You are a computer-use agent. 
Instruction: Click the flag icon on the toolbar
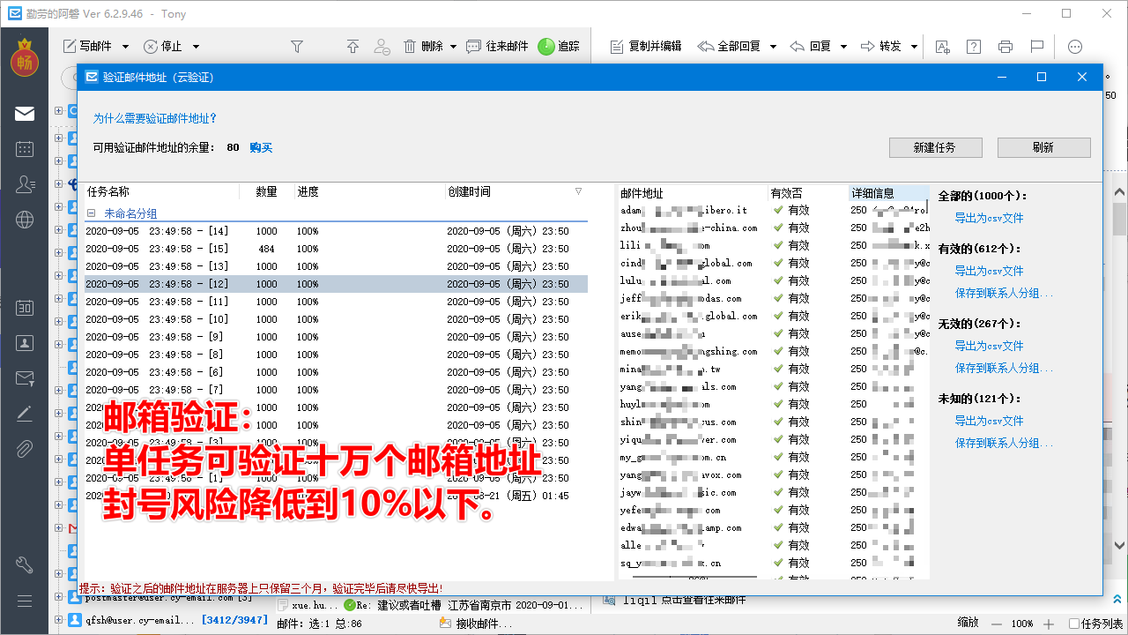(1036, 47)
